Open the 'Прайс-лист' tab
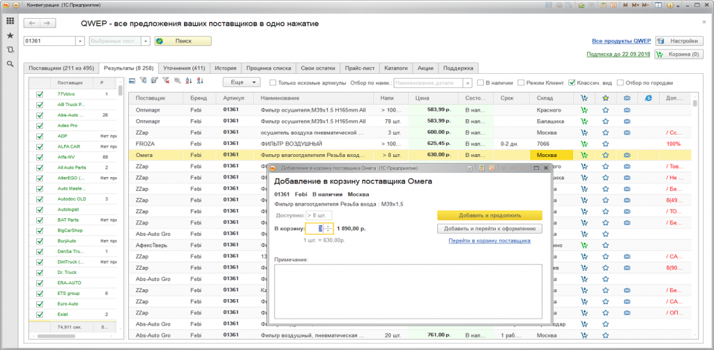The height and width of the screenshot is (350, 714). point(360,68)
